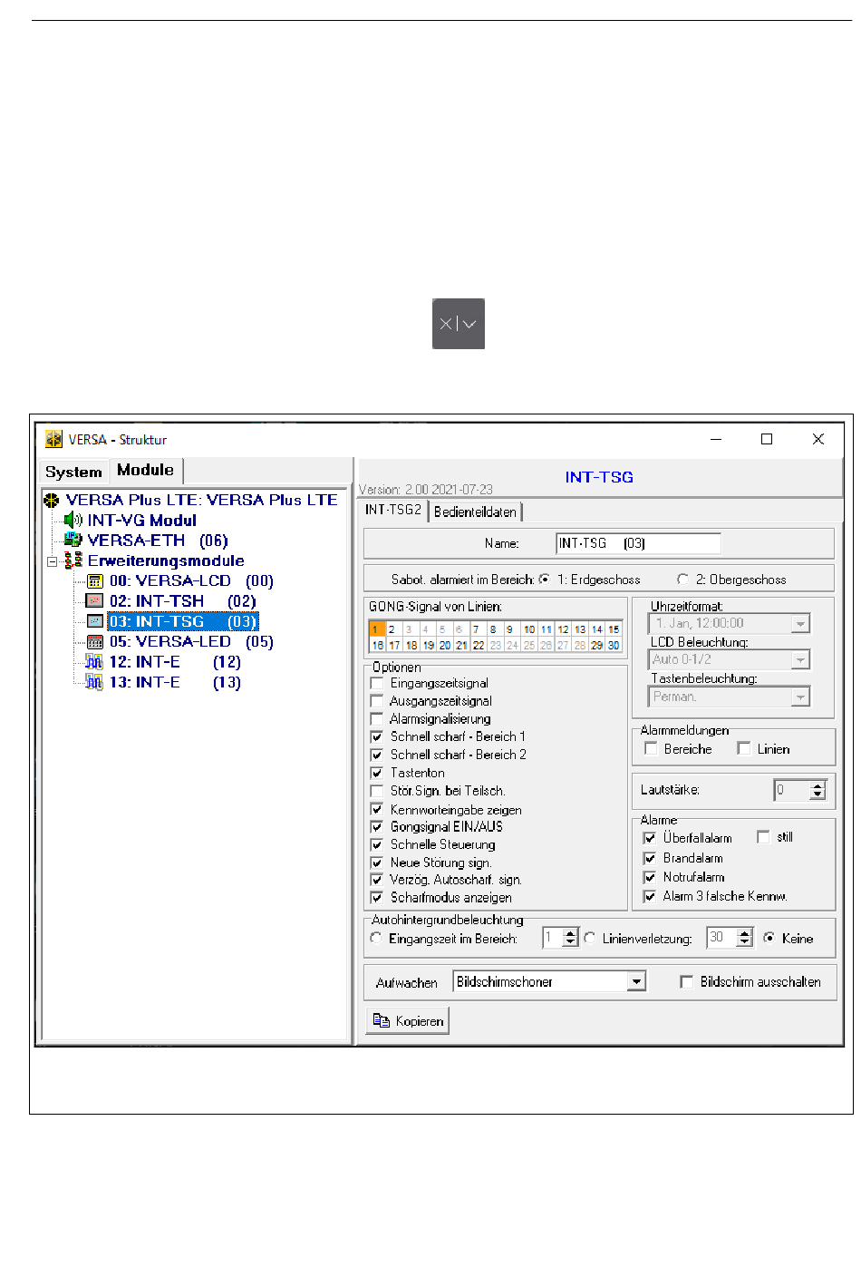
Task: Click the Erweiterungsmodule tree icon
Action: [74, 560]
